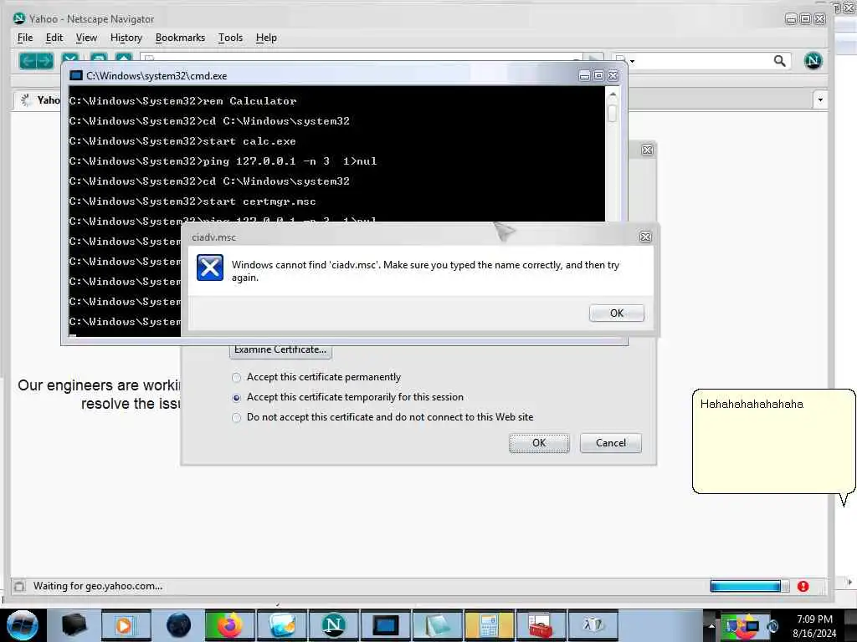Click the taskbar clock showing 7:09 PM
857x642 pixels.
[814, 626]
